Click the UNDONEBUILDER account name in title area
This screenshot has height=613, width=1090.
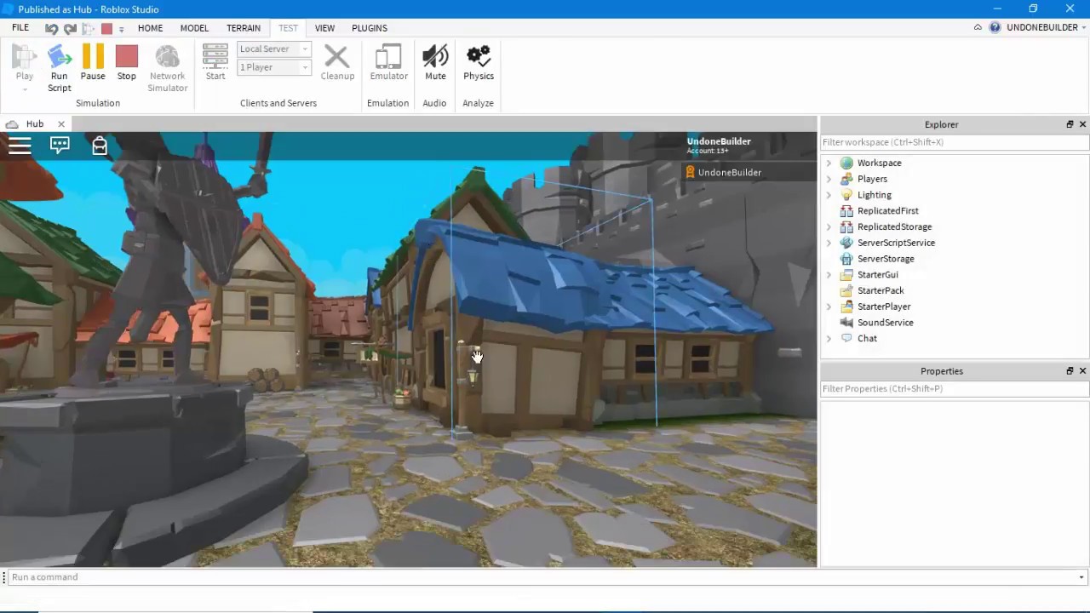click(1042, 28)
